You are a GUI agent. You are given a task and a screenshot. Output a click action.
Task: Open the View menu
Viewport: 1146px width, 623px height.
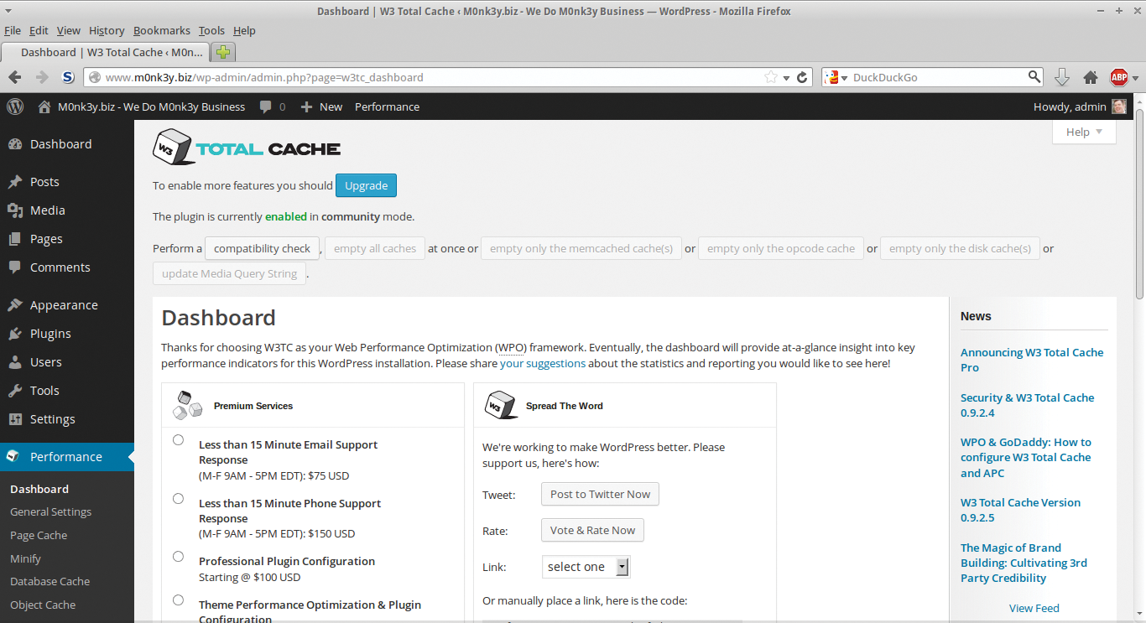[69, 30]
